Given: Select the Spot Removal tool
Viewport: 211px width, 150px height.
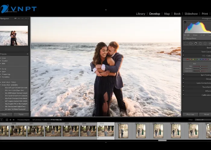Looking at the screenshot, I should 191,43.
